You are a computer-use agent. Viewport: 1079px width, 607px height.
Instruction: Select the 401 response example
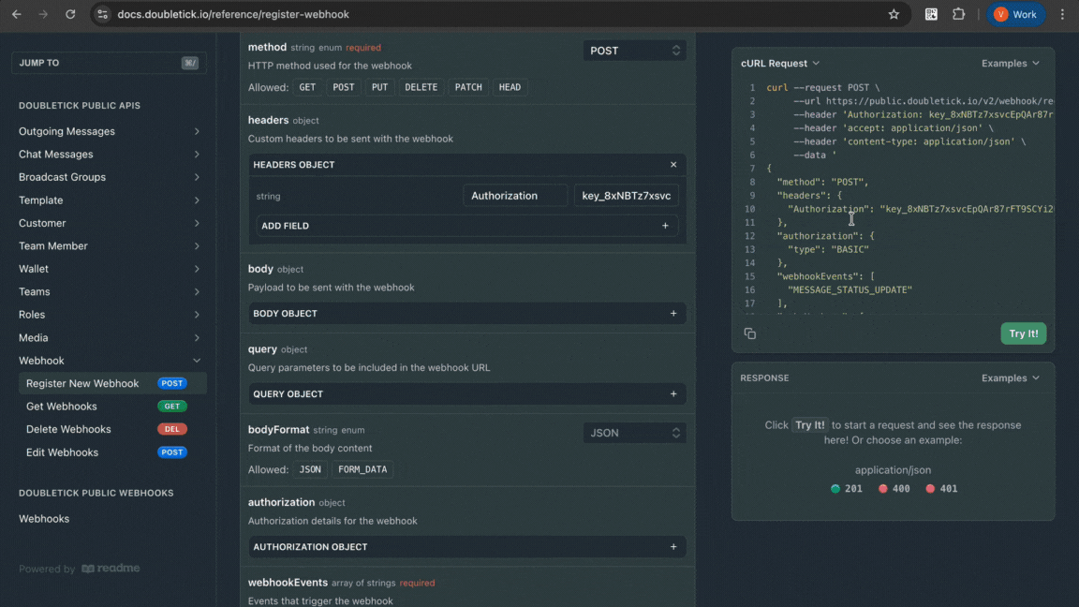click(x=941, y=488)
